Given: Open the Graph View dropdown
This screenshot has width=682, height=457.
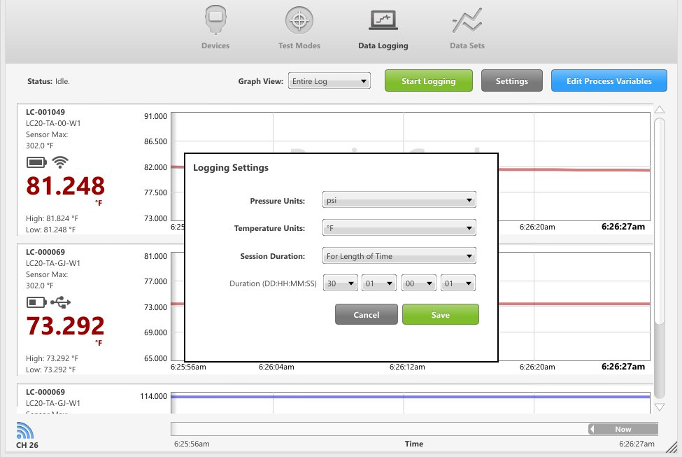Looking at the screenshot, I should [x=329, y=81].
